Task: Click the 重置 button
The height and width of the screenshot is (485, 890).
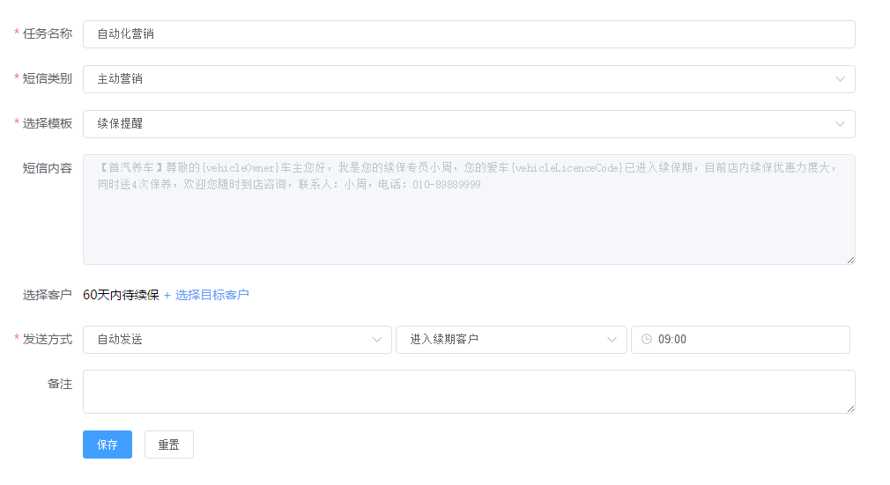Action: (x=169, y=445)
